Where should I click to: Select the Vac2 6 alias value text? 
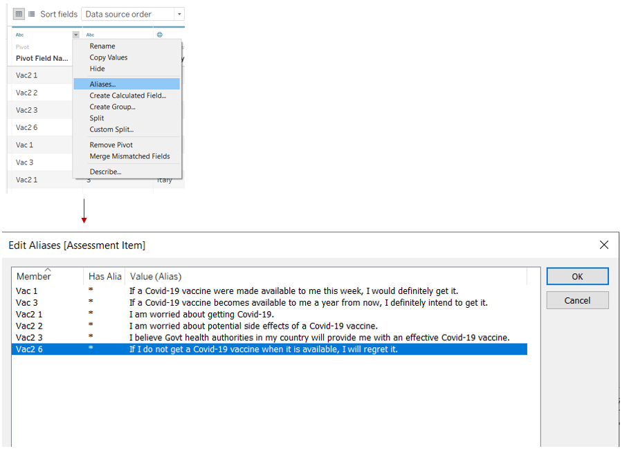(x=263, y=349)
